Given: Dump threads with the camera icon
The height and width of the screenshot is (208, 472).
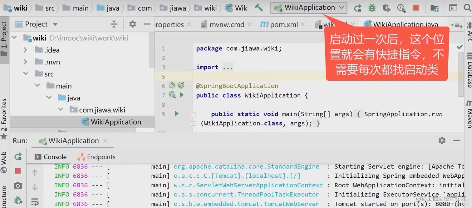Looking at the screenshot, I should [x=18, y=185].
